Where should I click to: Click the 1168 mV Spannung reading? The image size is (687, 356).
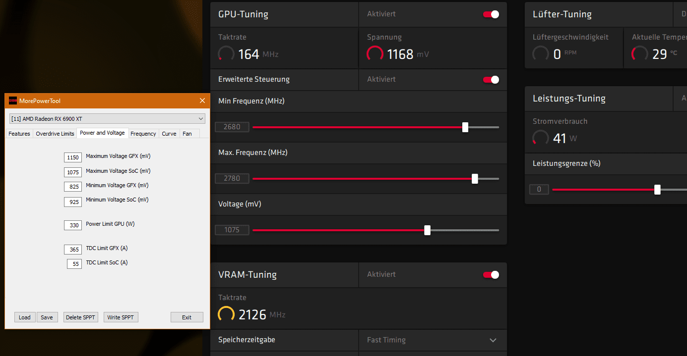coord(408,54)
